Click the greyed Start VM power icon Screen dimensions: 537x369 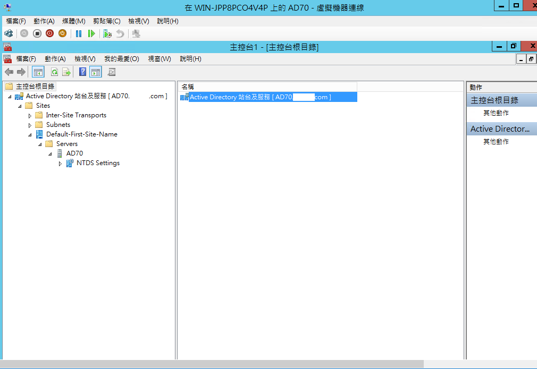tap(24, 33)
